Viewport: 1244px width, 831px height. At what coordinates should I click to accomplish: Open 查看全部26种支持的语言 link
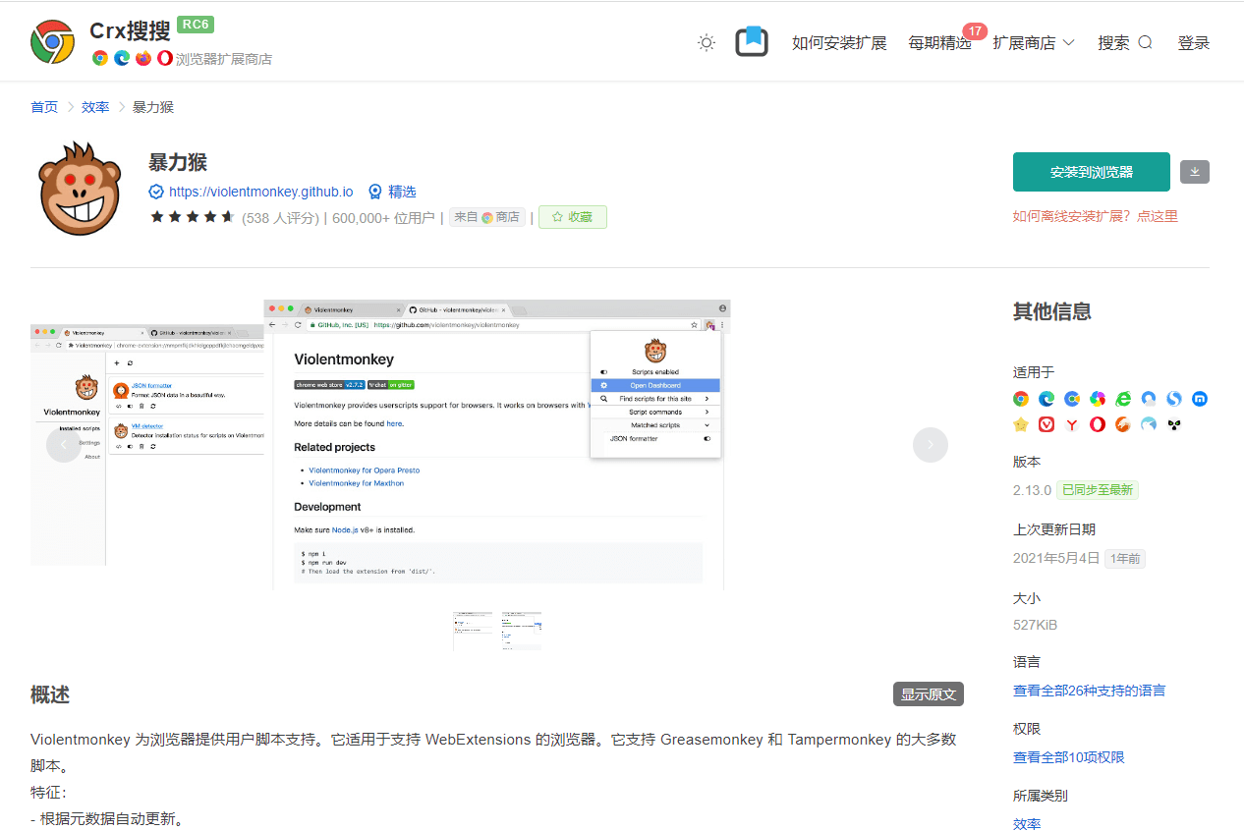click(1090, 691)
